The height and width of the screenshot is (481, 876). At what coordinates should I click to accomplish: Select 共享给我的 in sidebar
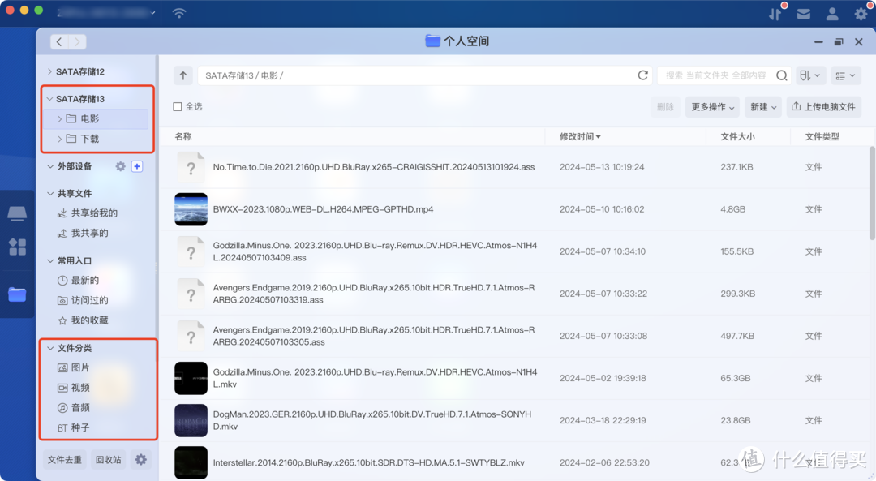pos(88,213)
